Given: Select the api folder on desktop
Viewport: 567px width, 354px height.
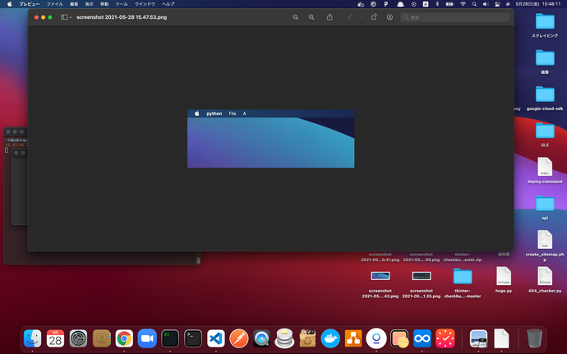Looking at the screenshot, I should (x=545, y=208).
